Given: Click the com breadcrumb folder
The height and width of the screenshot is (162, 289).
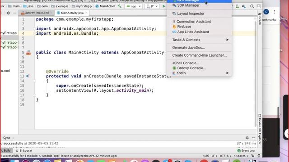Looking at the screenshot, I should point(42,6).
